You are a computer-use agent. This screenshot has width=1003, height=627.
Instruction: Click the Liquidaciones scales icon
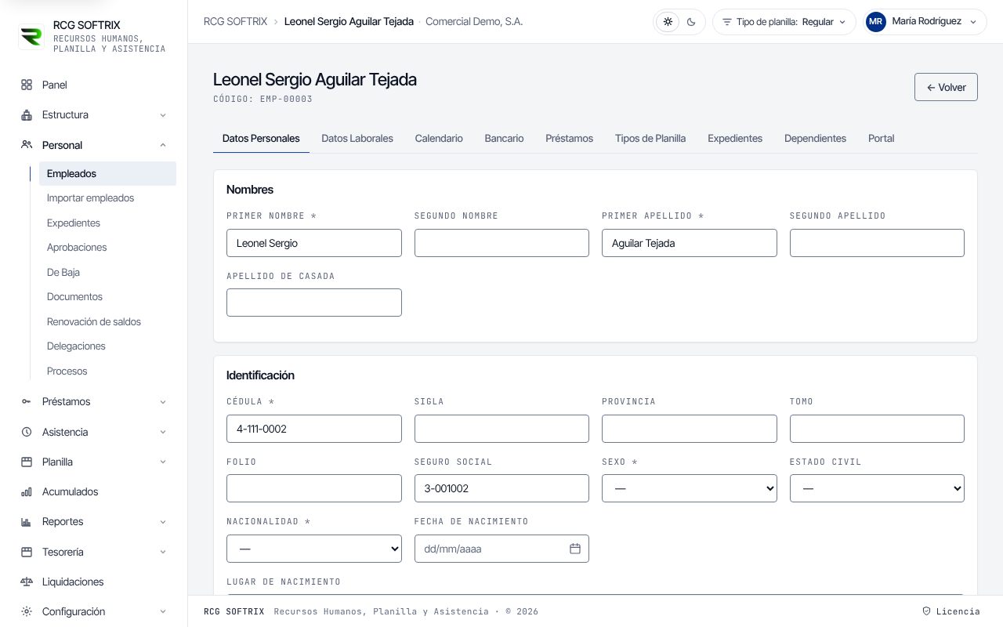coord(27,582)
